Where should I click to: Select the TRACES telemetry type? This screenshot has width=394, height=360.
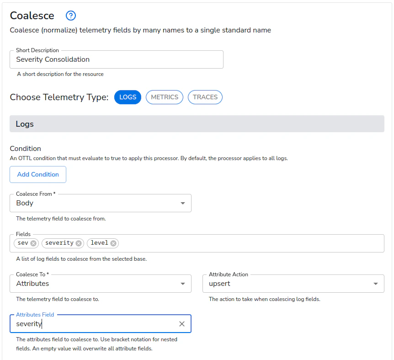(205, 97)
